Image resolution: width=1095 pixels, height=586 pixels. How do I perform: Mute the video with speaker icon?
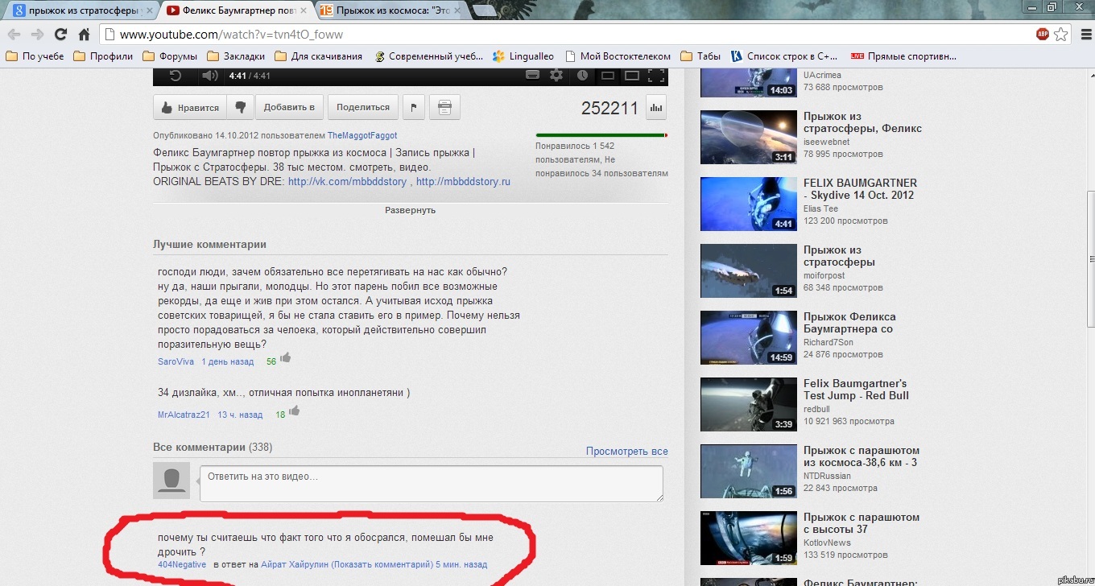(209, 76)
